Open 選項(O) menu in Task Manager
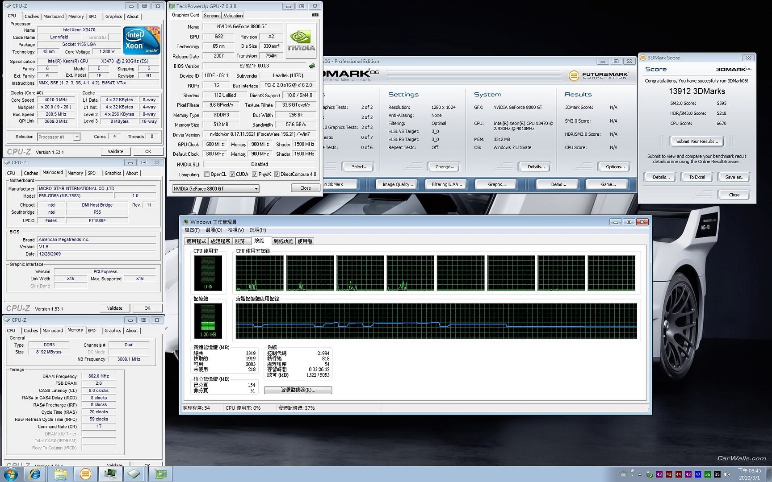This screenshot has width=772, height=482. pos(214,230)
